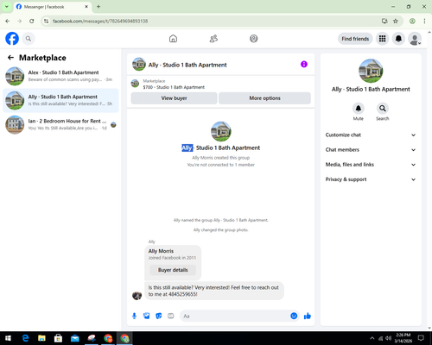432x345 pixels.
Task: Open the Friends icon in top navigation
Action: click(x=213, y=39)
